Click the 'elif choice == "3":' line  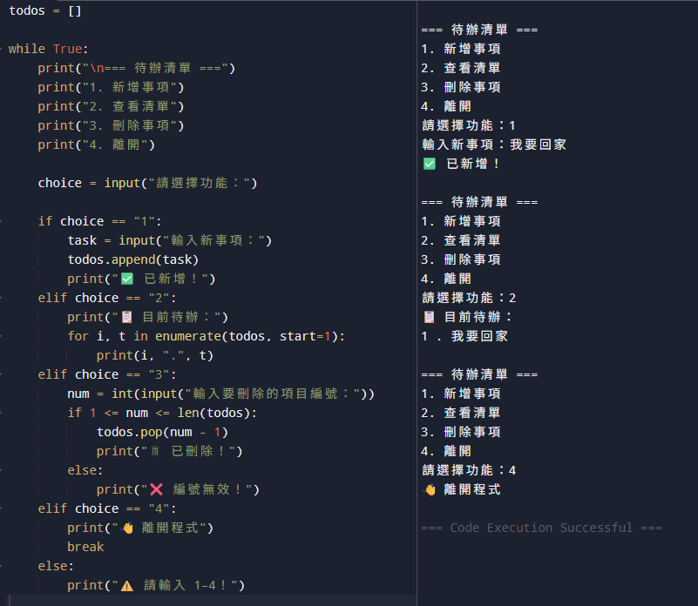click(x=107, y=374)
